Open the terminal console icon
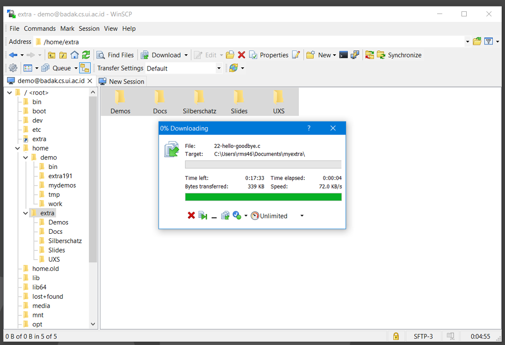 click(344, 55)
